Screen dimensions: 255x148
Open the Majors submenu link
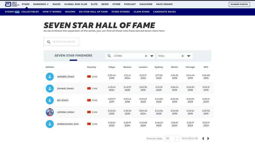[70, 12]
